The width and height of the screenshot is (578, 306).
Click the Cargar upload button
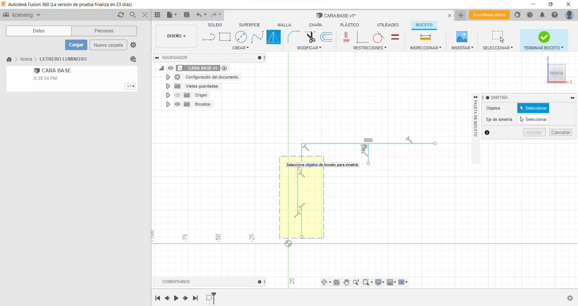coord(76,45)
